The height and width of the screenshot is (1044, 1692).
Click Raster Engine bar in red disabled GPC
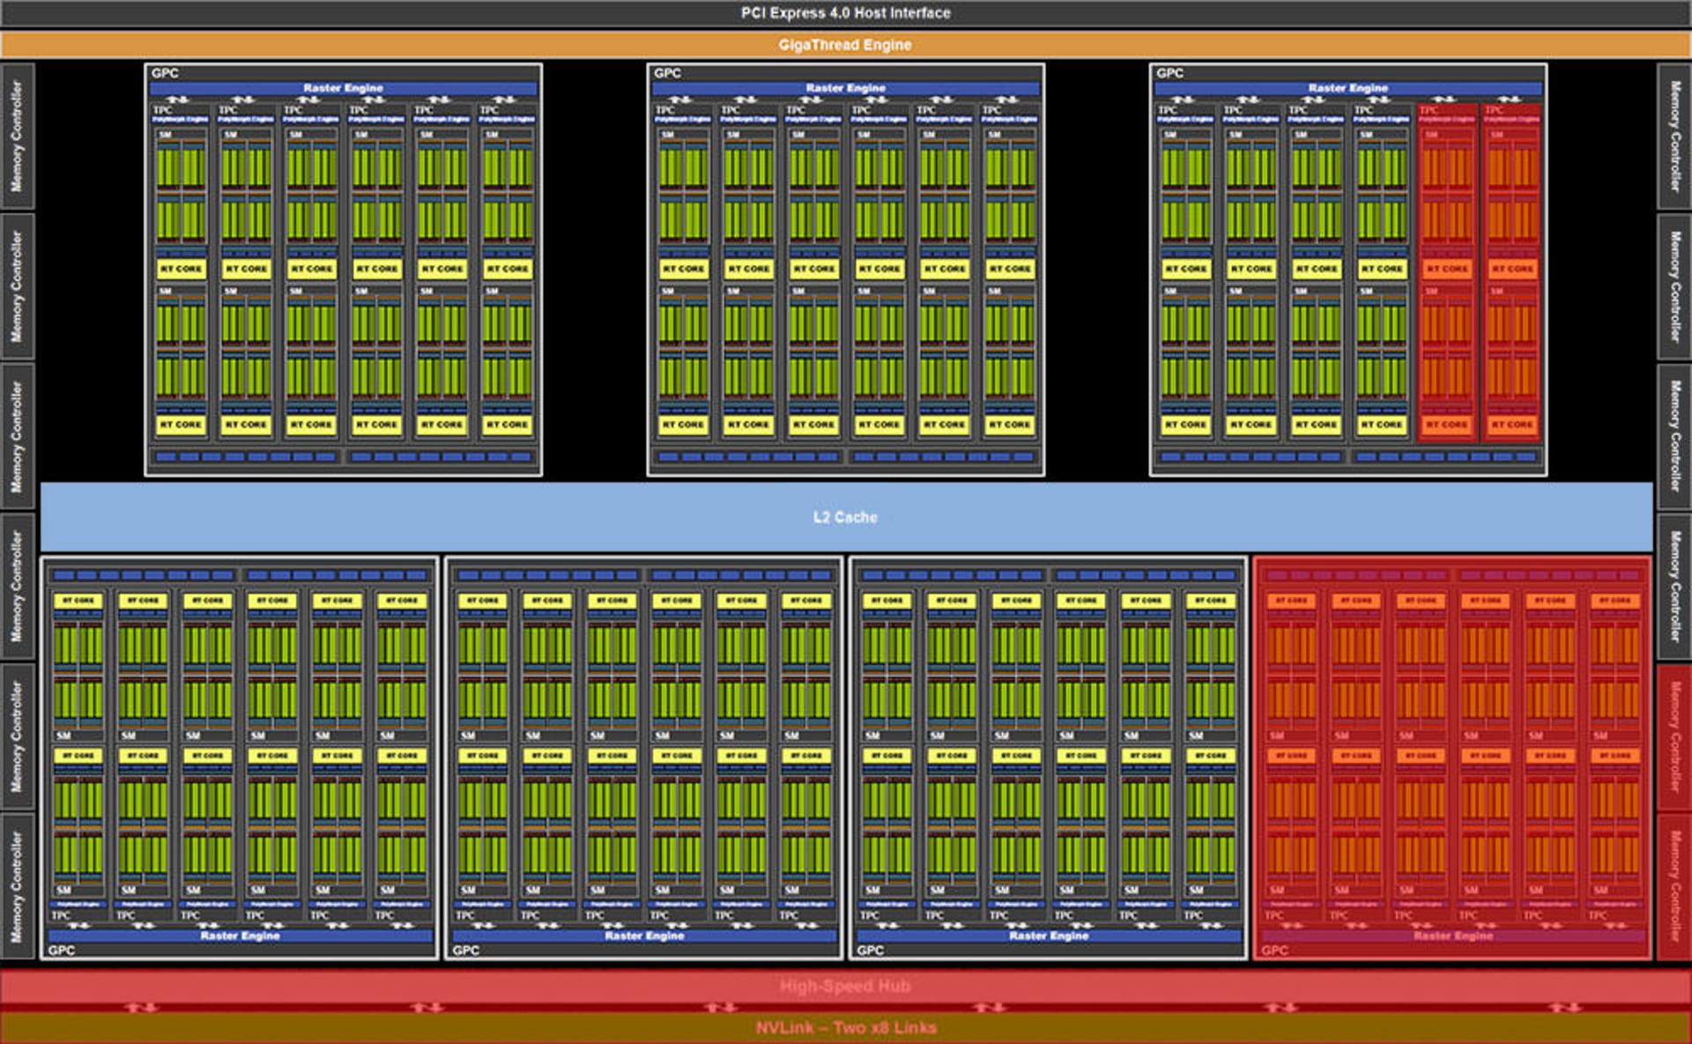click(x=1452, y=936)
